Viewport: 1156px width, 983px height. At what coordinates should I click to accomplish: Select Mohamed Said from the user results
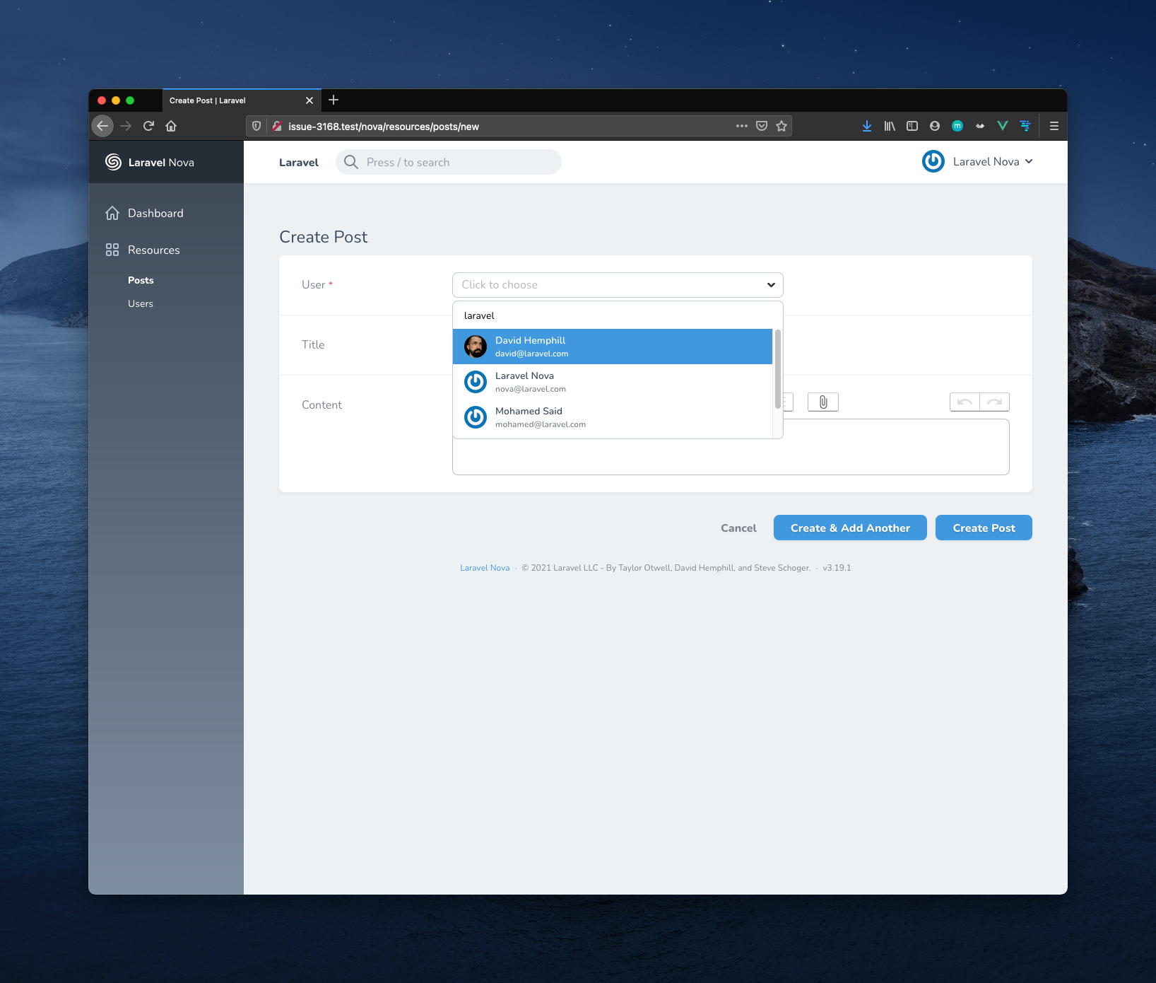coord(565,417)
